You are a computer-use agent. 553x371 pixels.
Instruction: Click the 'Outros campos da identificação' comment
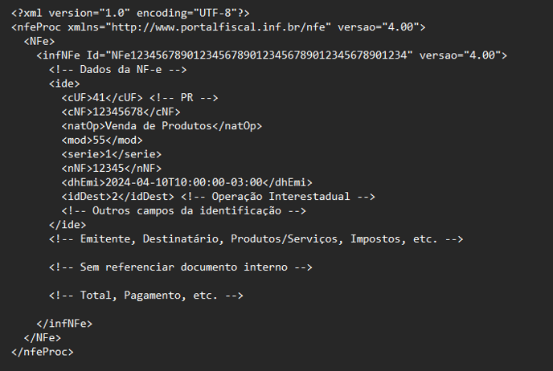[184, 210]
